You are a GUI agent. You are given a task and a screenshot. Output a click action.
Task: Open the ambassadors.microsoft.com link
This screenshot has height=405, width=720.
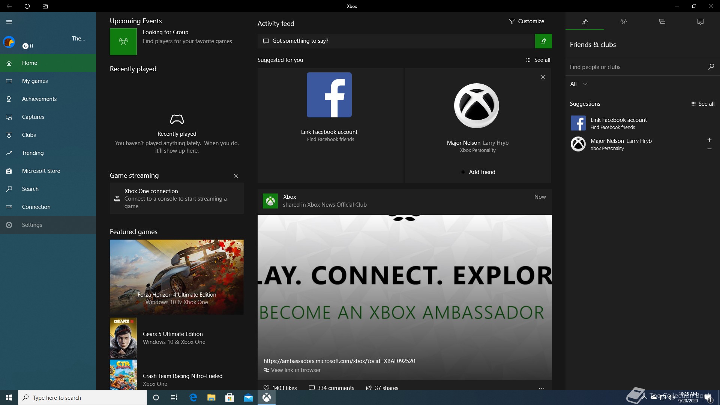point(339,361)
